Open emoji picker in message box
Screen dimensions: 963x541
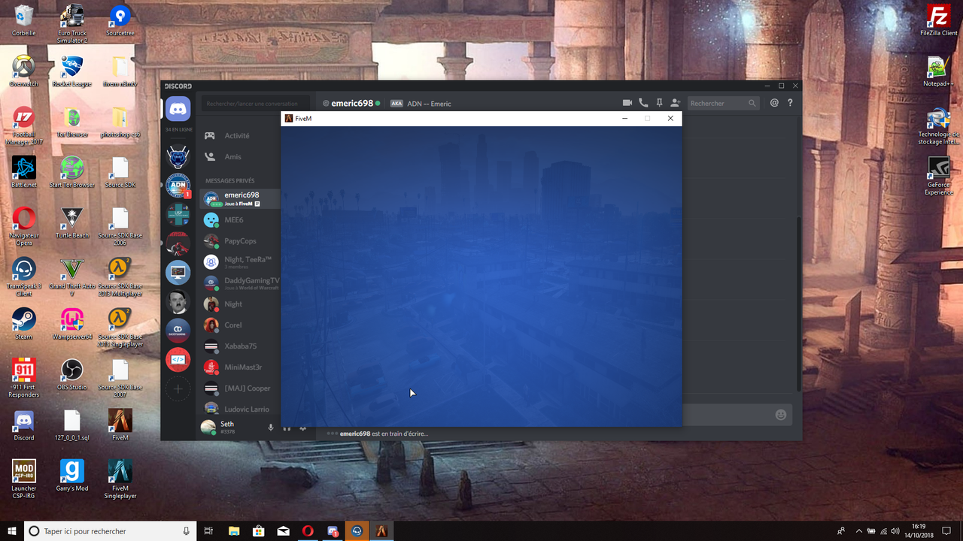(x=781, y=415)
